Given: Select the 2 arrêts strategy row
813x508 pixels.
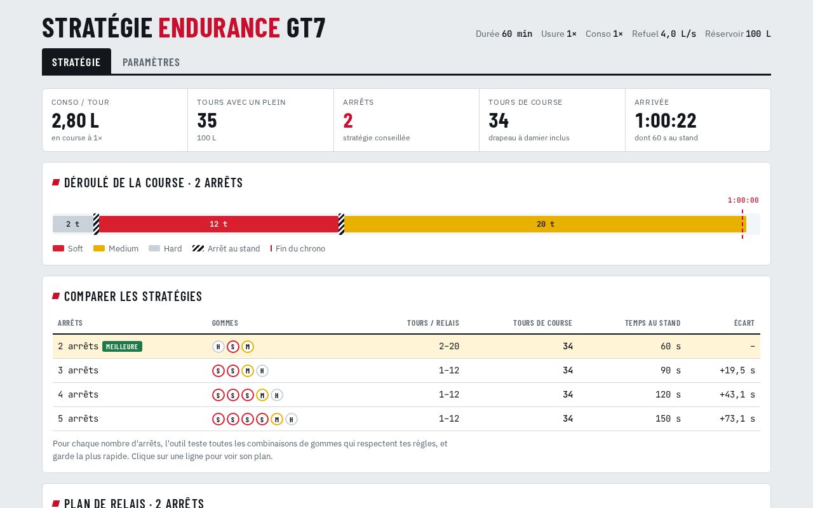Looking at the screenshot, I should tap(406, 347).
